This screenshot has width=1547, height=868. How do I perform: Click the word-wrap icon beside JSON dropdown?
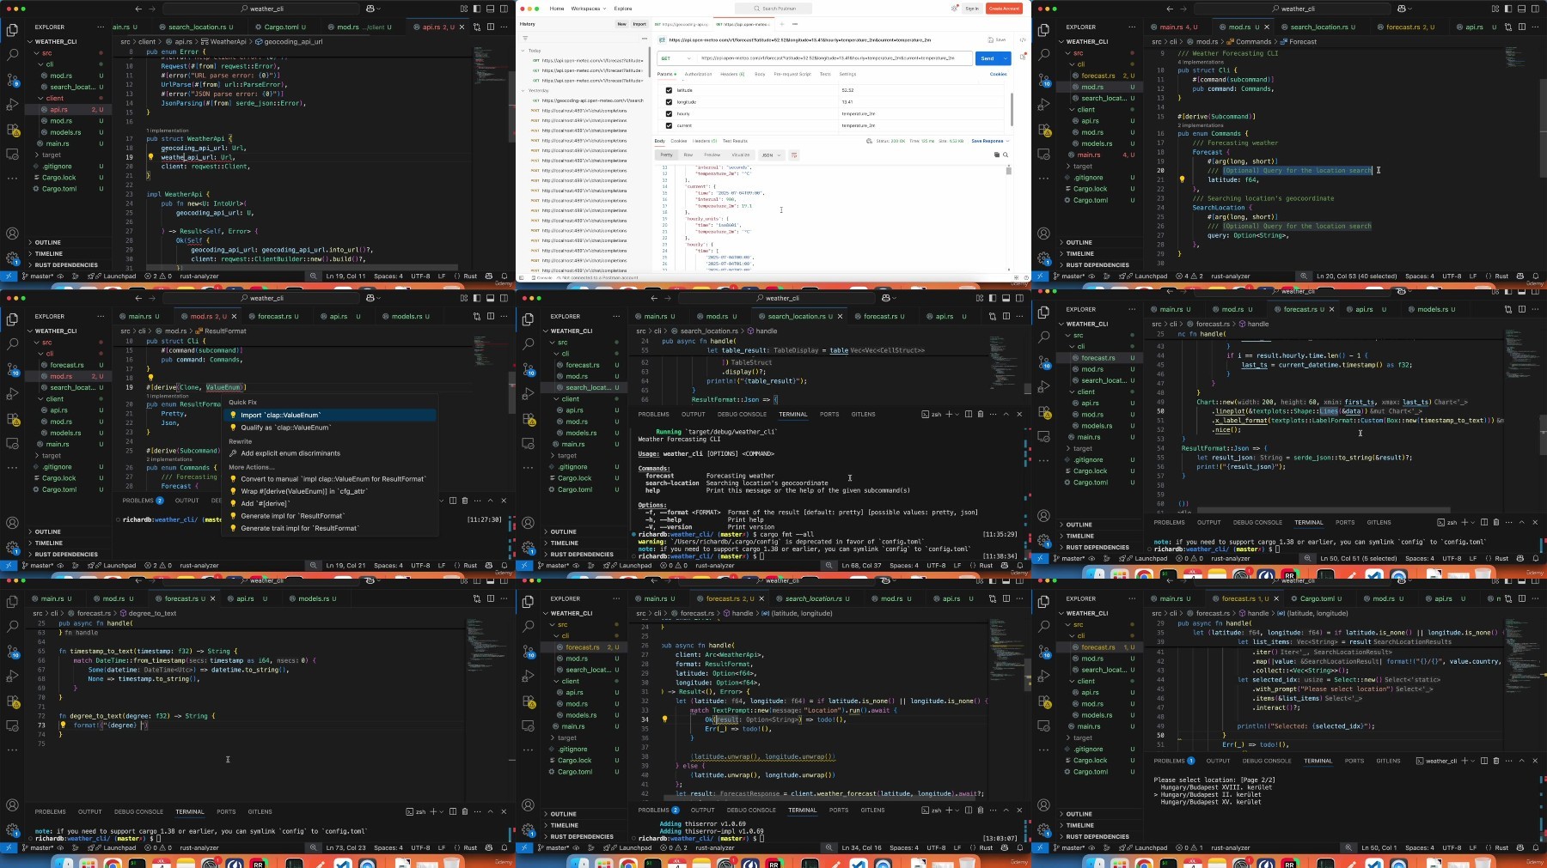coord(793,155)
